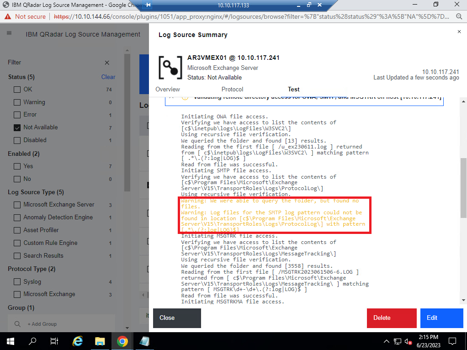Click the AR3VMEX01 @ 10.10.117.241 title
Image resolution: width=467 pixels, height=350 pixels.
pos(233,58)
